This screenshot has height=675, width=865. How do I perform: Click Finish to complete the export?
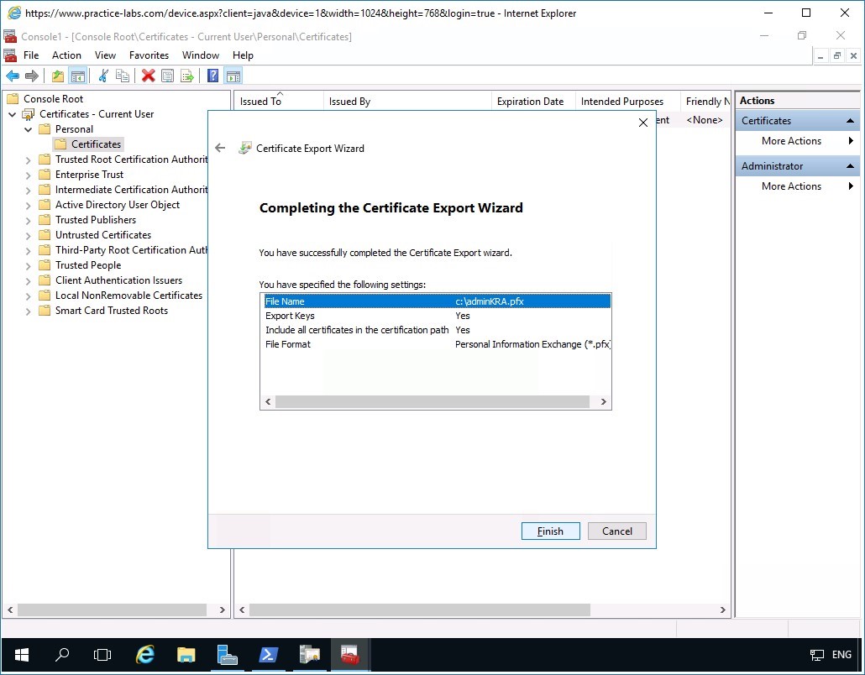(x=550, y=531)
